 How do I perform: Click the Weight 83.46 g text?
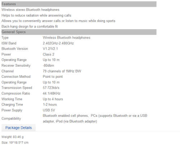[x=13, y=137]
